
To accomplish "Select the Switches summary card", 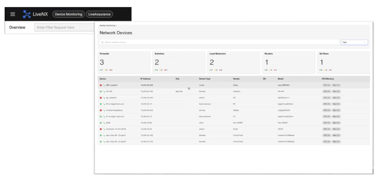I will [x=179, y=62].
